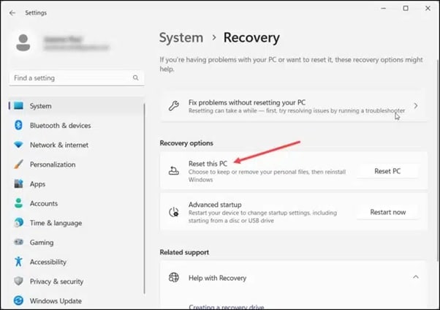This screenshot has height=310, width=440.
Task: Open Time & language settings
Action: [x=56, y=223]
